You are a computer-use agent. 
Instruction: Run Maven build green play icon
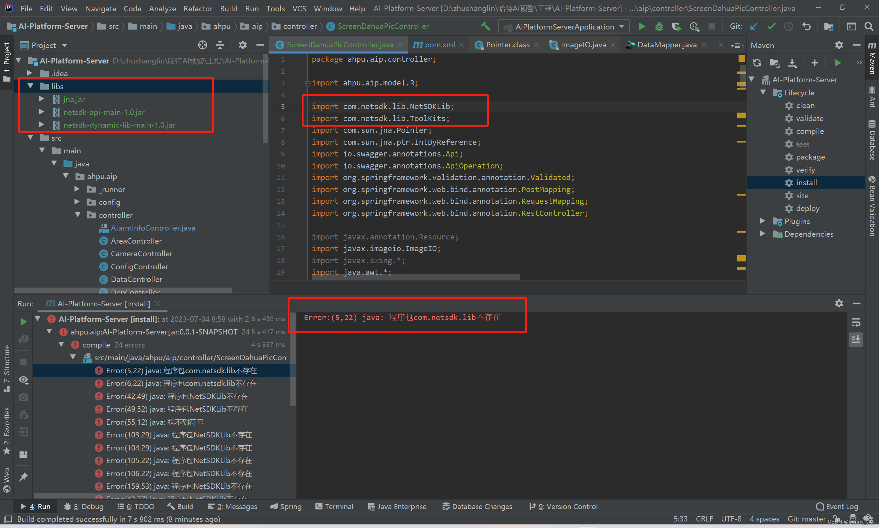tap(837, 63)
